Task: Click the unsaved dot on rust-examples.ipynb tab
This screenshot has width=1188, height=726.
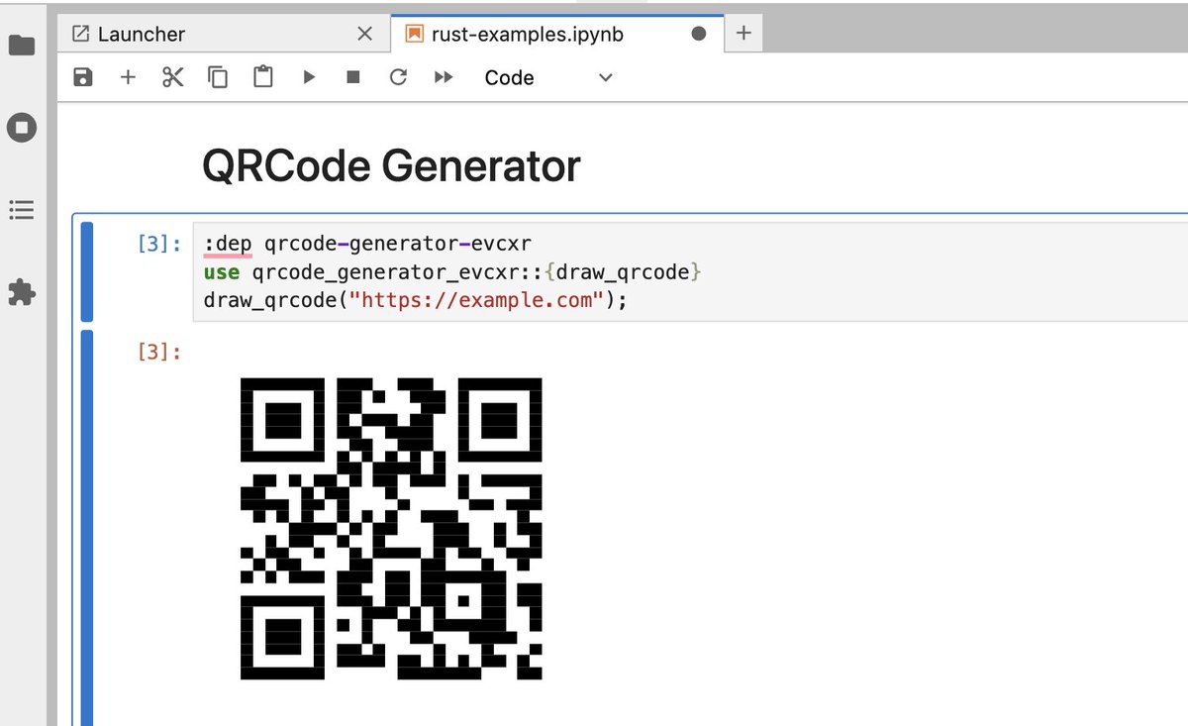Action: click(x=699, y=34)
